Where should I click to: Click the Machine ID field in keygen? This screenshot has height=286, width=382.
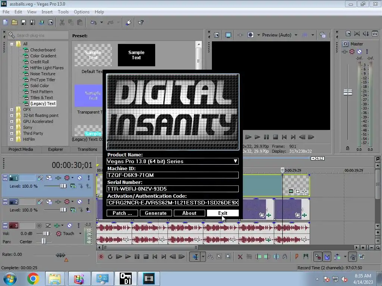click(x=172, y=175)
